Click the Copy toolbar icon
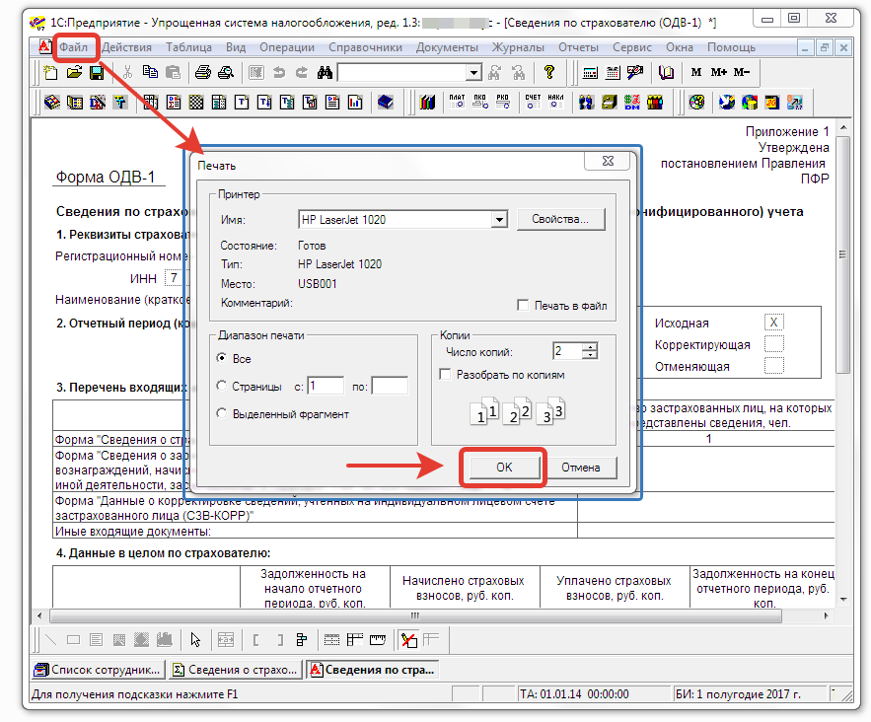Viewport: 871px width, 722px height. coord(150,73)
